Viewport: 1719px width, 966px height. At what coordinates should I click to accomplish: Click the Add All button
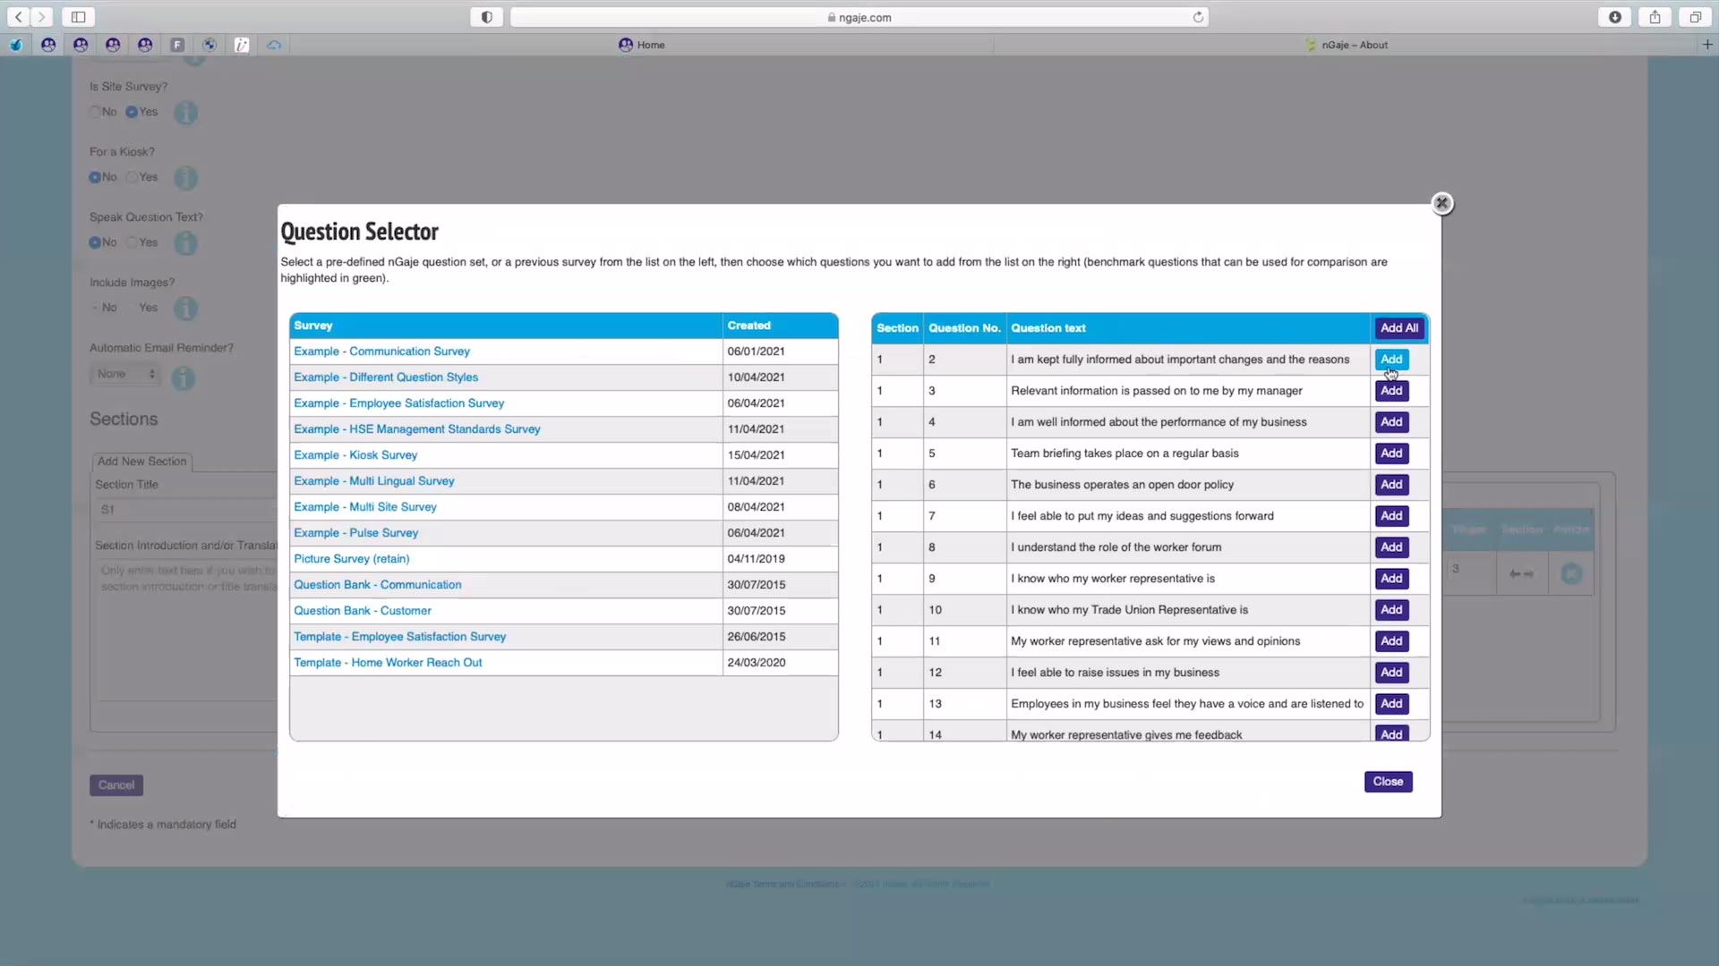coord(1398,328)
